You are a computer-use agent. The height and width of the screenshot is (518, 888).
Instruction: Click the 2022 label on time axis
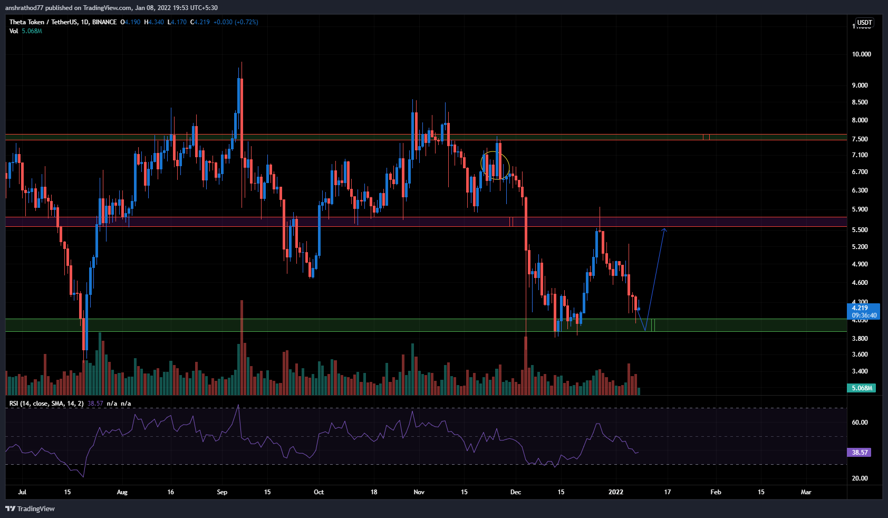click(616, 492)
